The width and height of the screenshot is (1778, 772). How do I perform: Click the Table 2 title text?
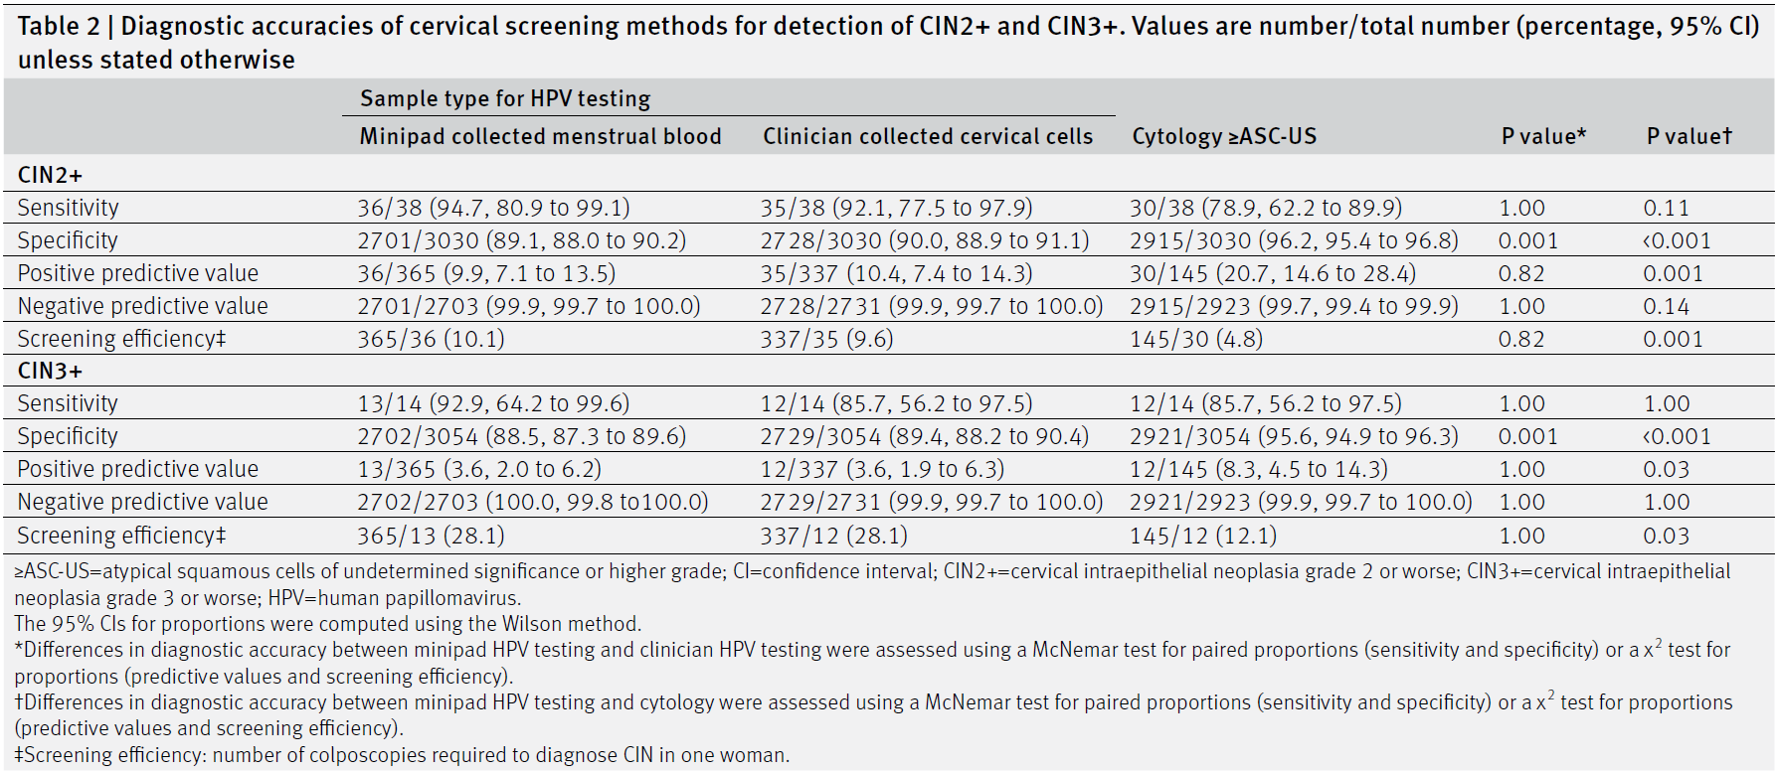coord(888,42)
